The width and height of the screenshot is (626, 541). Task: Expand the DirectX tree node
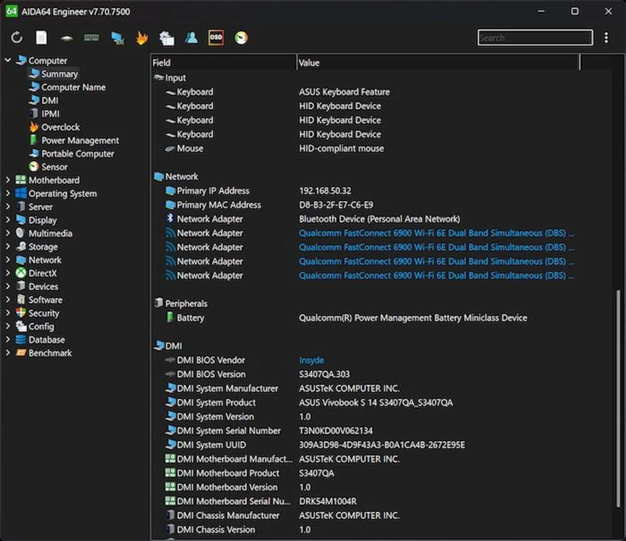tap(8, 273)
